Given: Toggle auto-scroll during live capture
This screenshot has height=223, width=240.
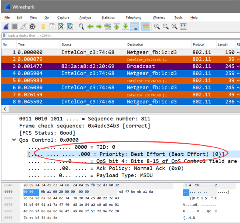Looking at the screenshot, I should (134, 27).
